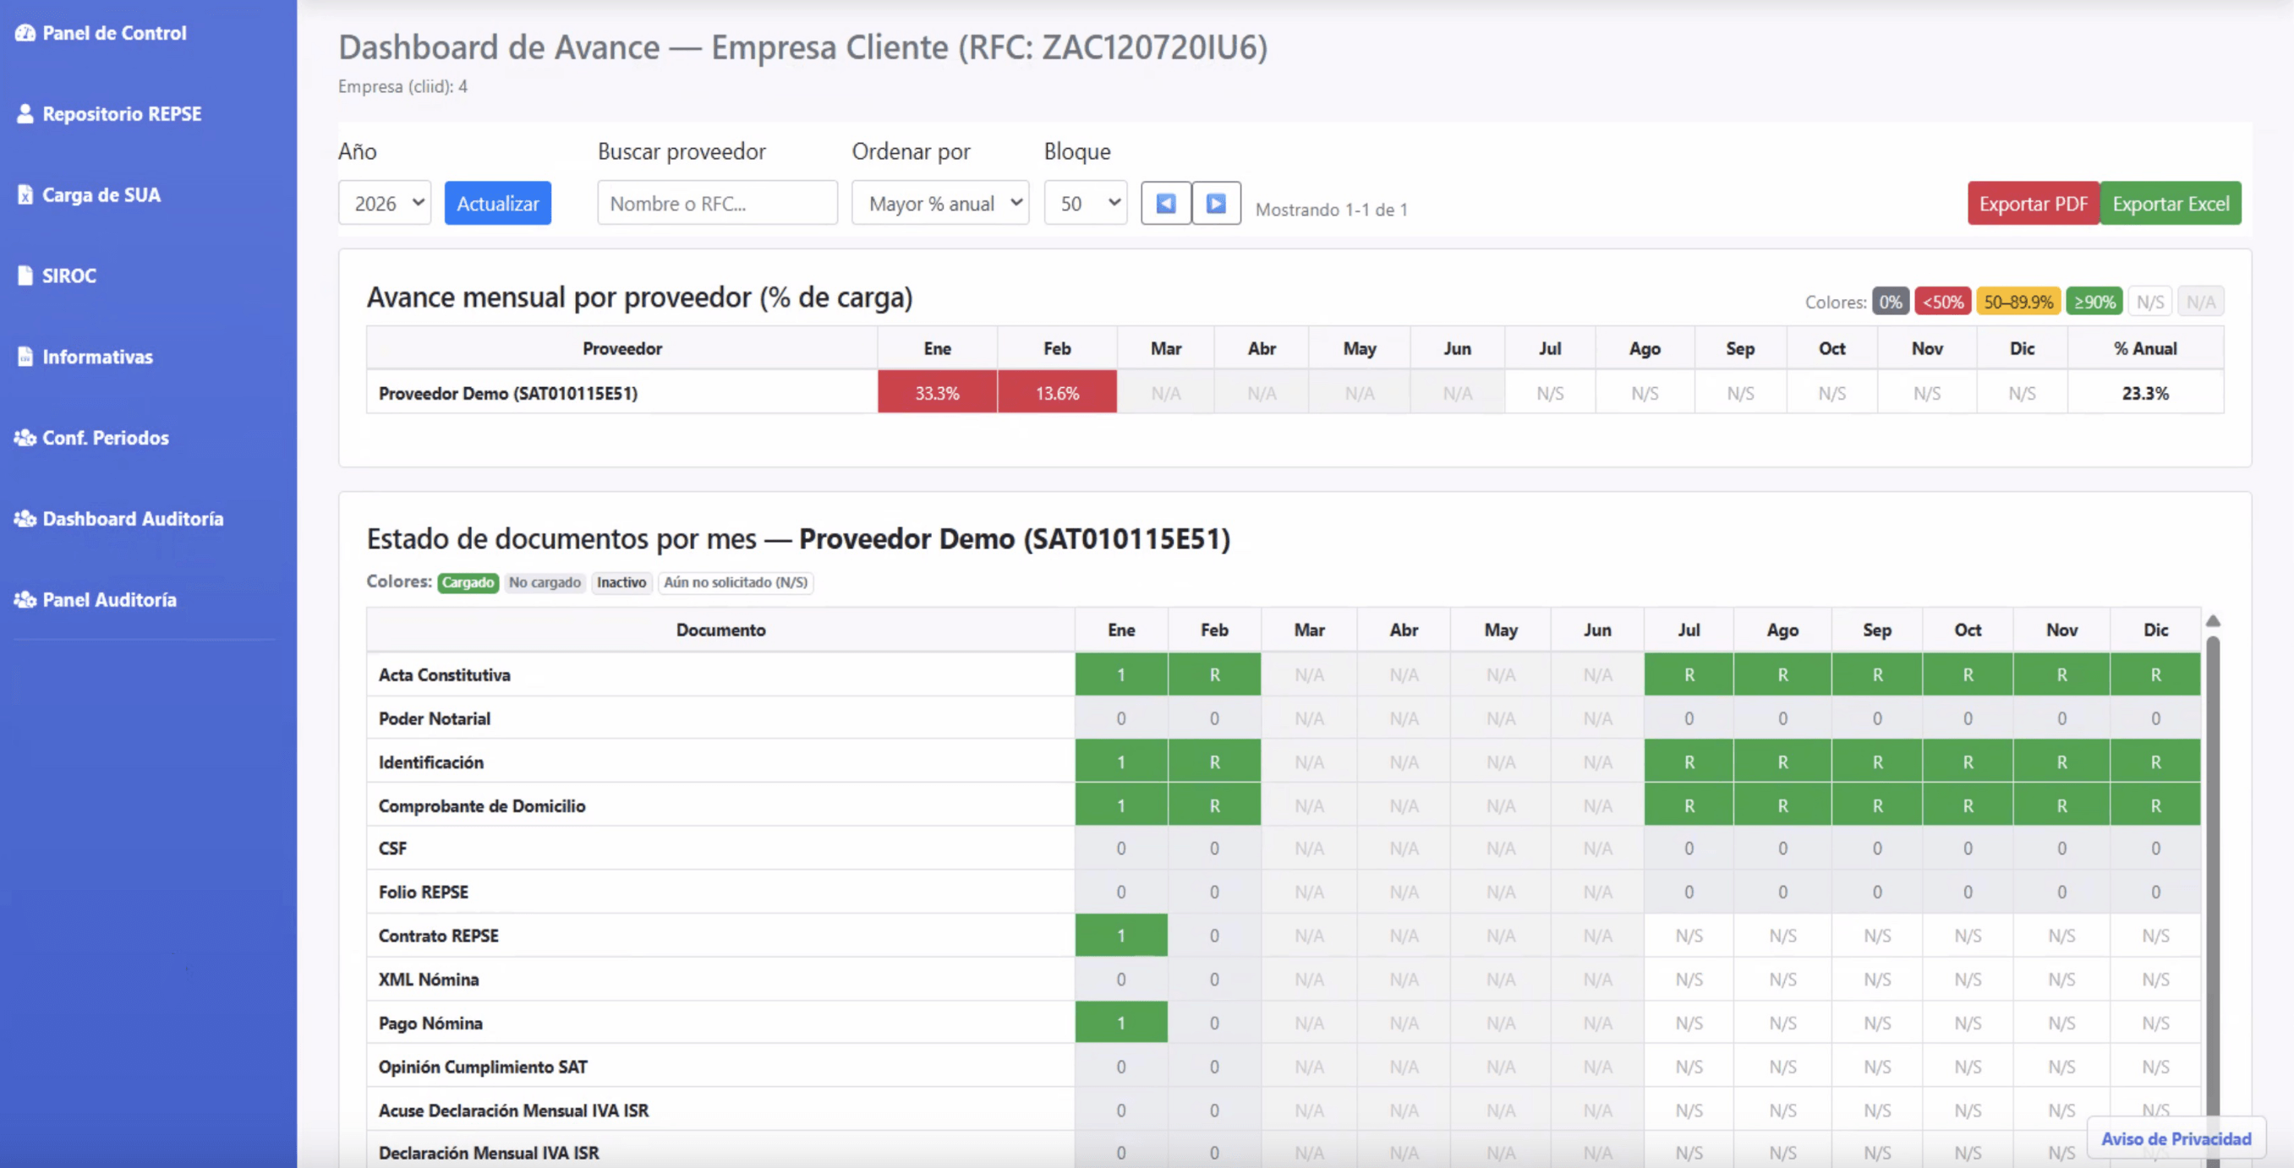
Task: Click the N/A legend badge in Colores
Action: point(2200,302)
